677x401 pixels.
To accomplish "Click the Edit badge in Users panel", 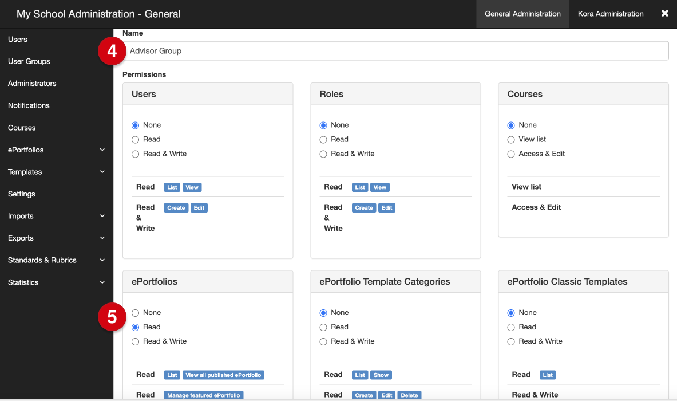I will point(199,207).
